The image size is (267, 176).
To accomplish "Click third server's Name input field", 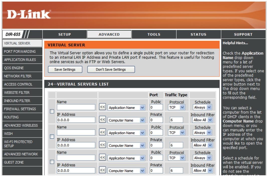I will 76,158.
